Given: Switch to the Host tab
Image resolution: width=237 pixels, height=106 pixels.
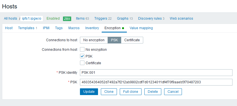Looking at the screenshot, I should (x=9, y=28).
